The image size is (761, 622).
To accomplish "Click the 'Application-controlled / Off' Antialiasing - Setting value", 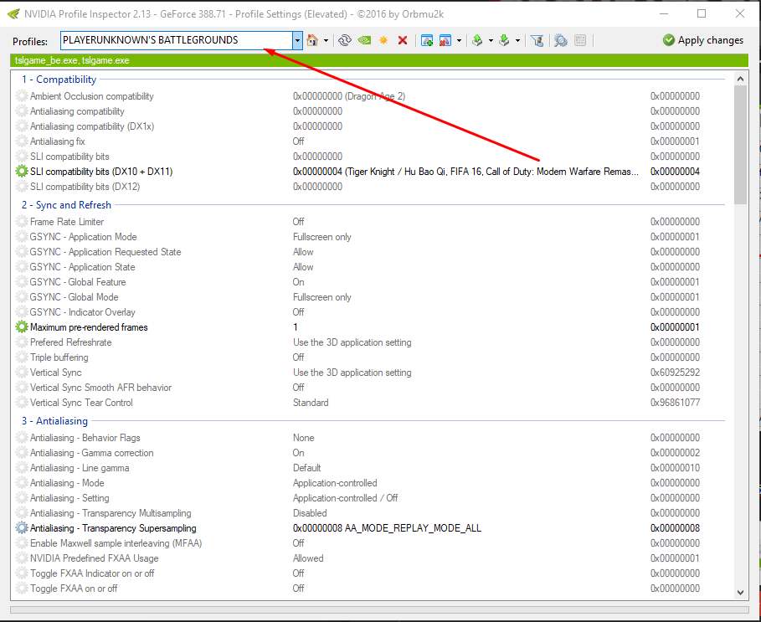I will point(345,498).
